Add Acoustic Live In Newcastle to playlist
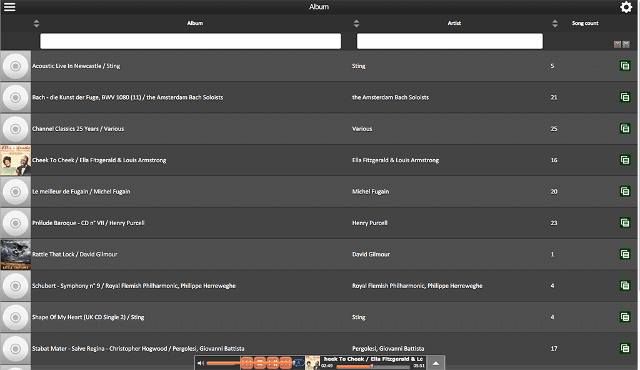 (625, 66)
